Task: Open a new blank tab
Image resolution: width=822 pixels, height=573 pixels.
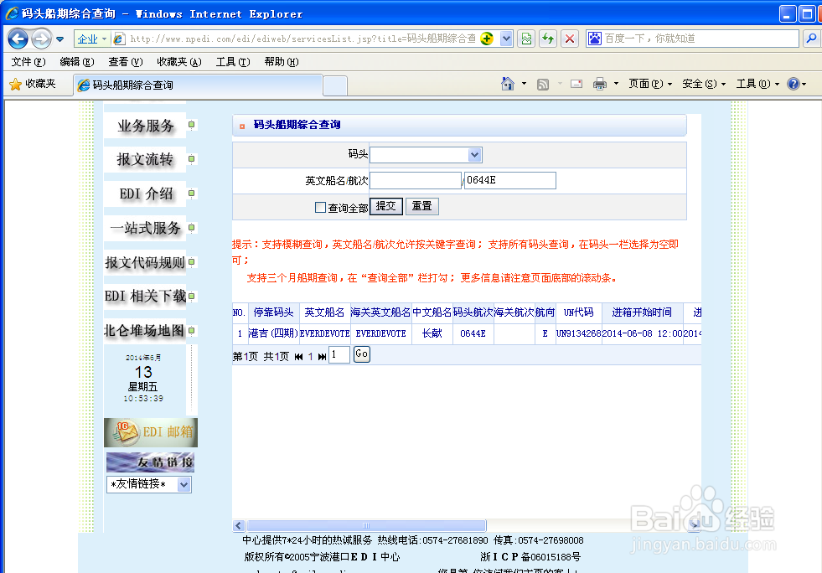Action: tap(335, 85)
